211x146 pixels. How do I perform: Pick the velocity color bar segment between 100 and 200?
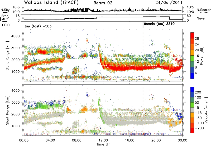[192, 95]
